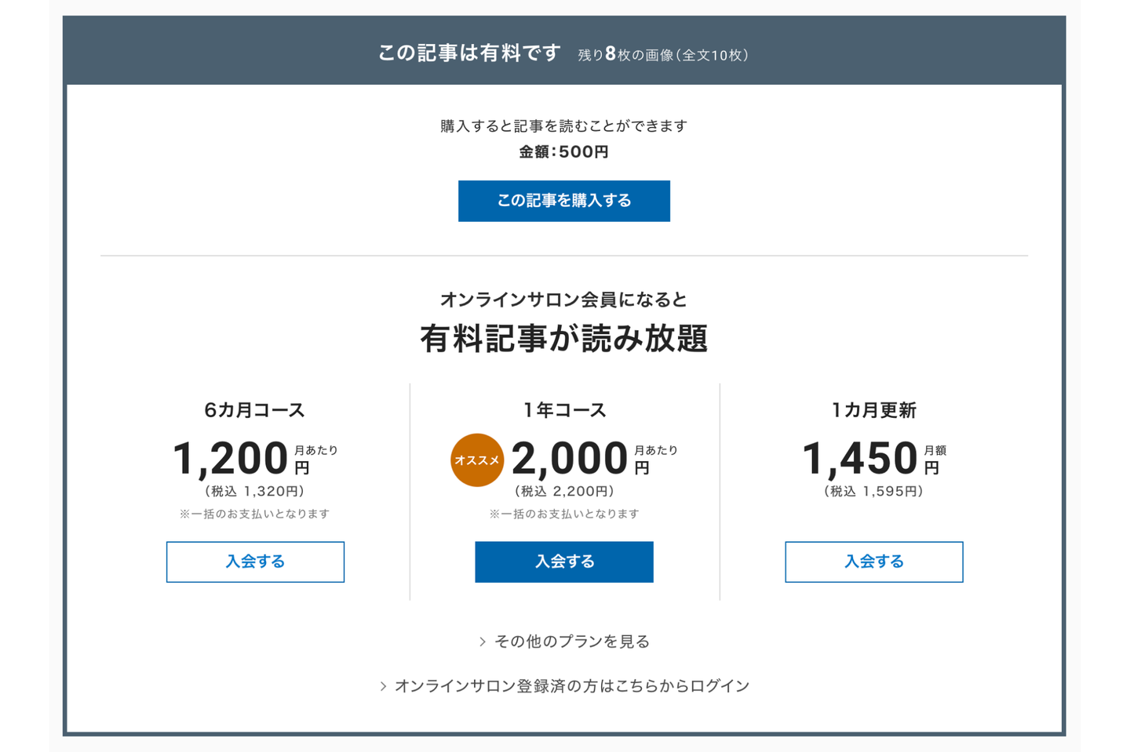The image size is (1130, 752).
Task: Click the 2,000 yen price figure
Action: [570, 459]
